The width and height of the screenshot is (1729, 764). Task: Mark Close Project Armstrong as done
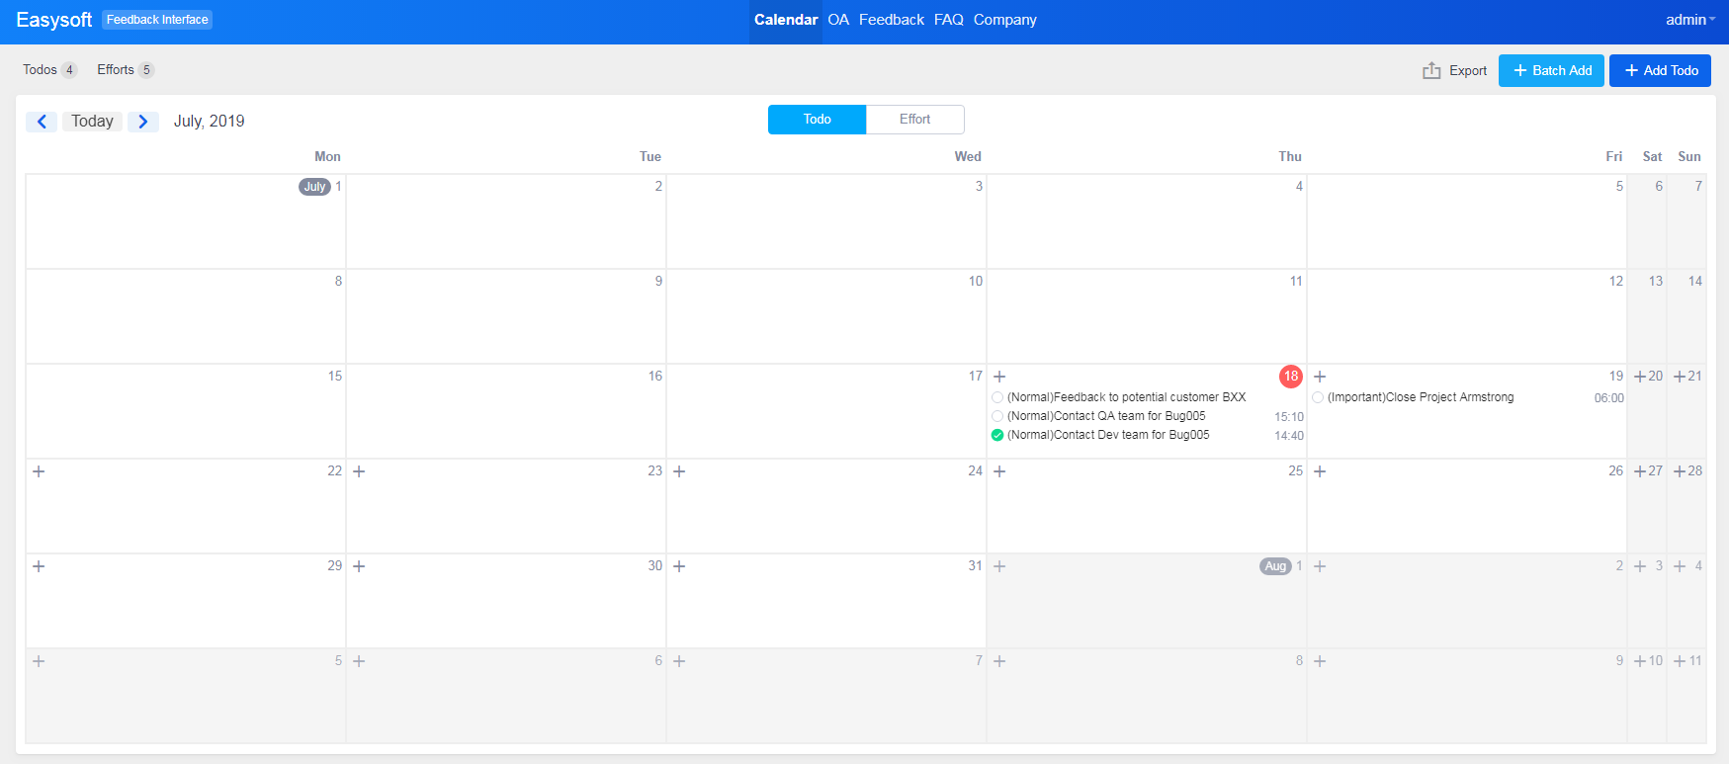(x=1318, y=397)
